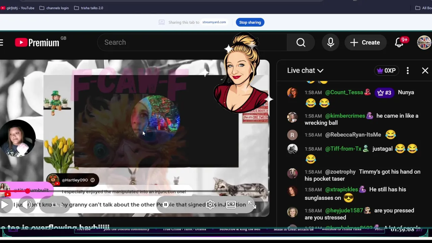This screenshot has height=243, width=432.
Task: Click @heyjude1587 username in chat
Action: pyautogui.click(x=344, y=211)
